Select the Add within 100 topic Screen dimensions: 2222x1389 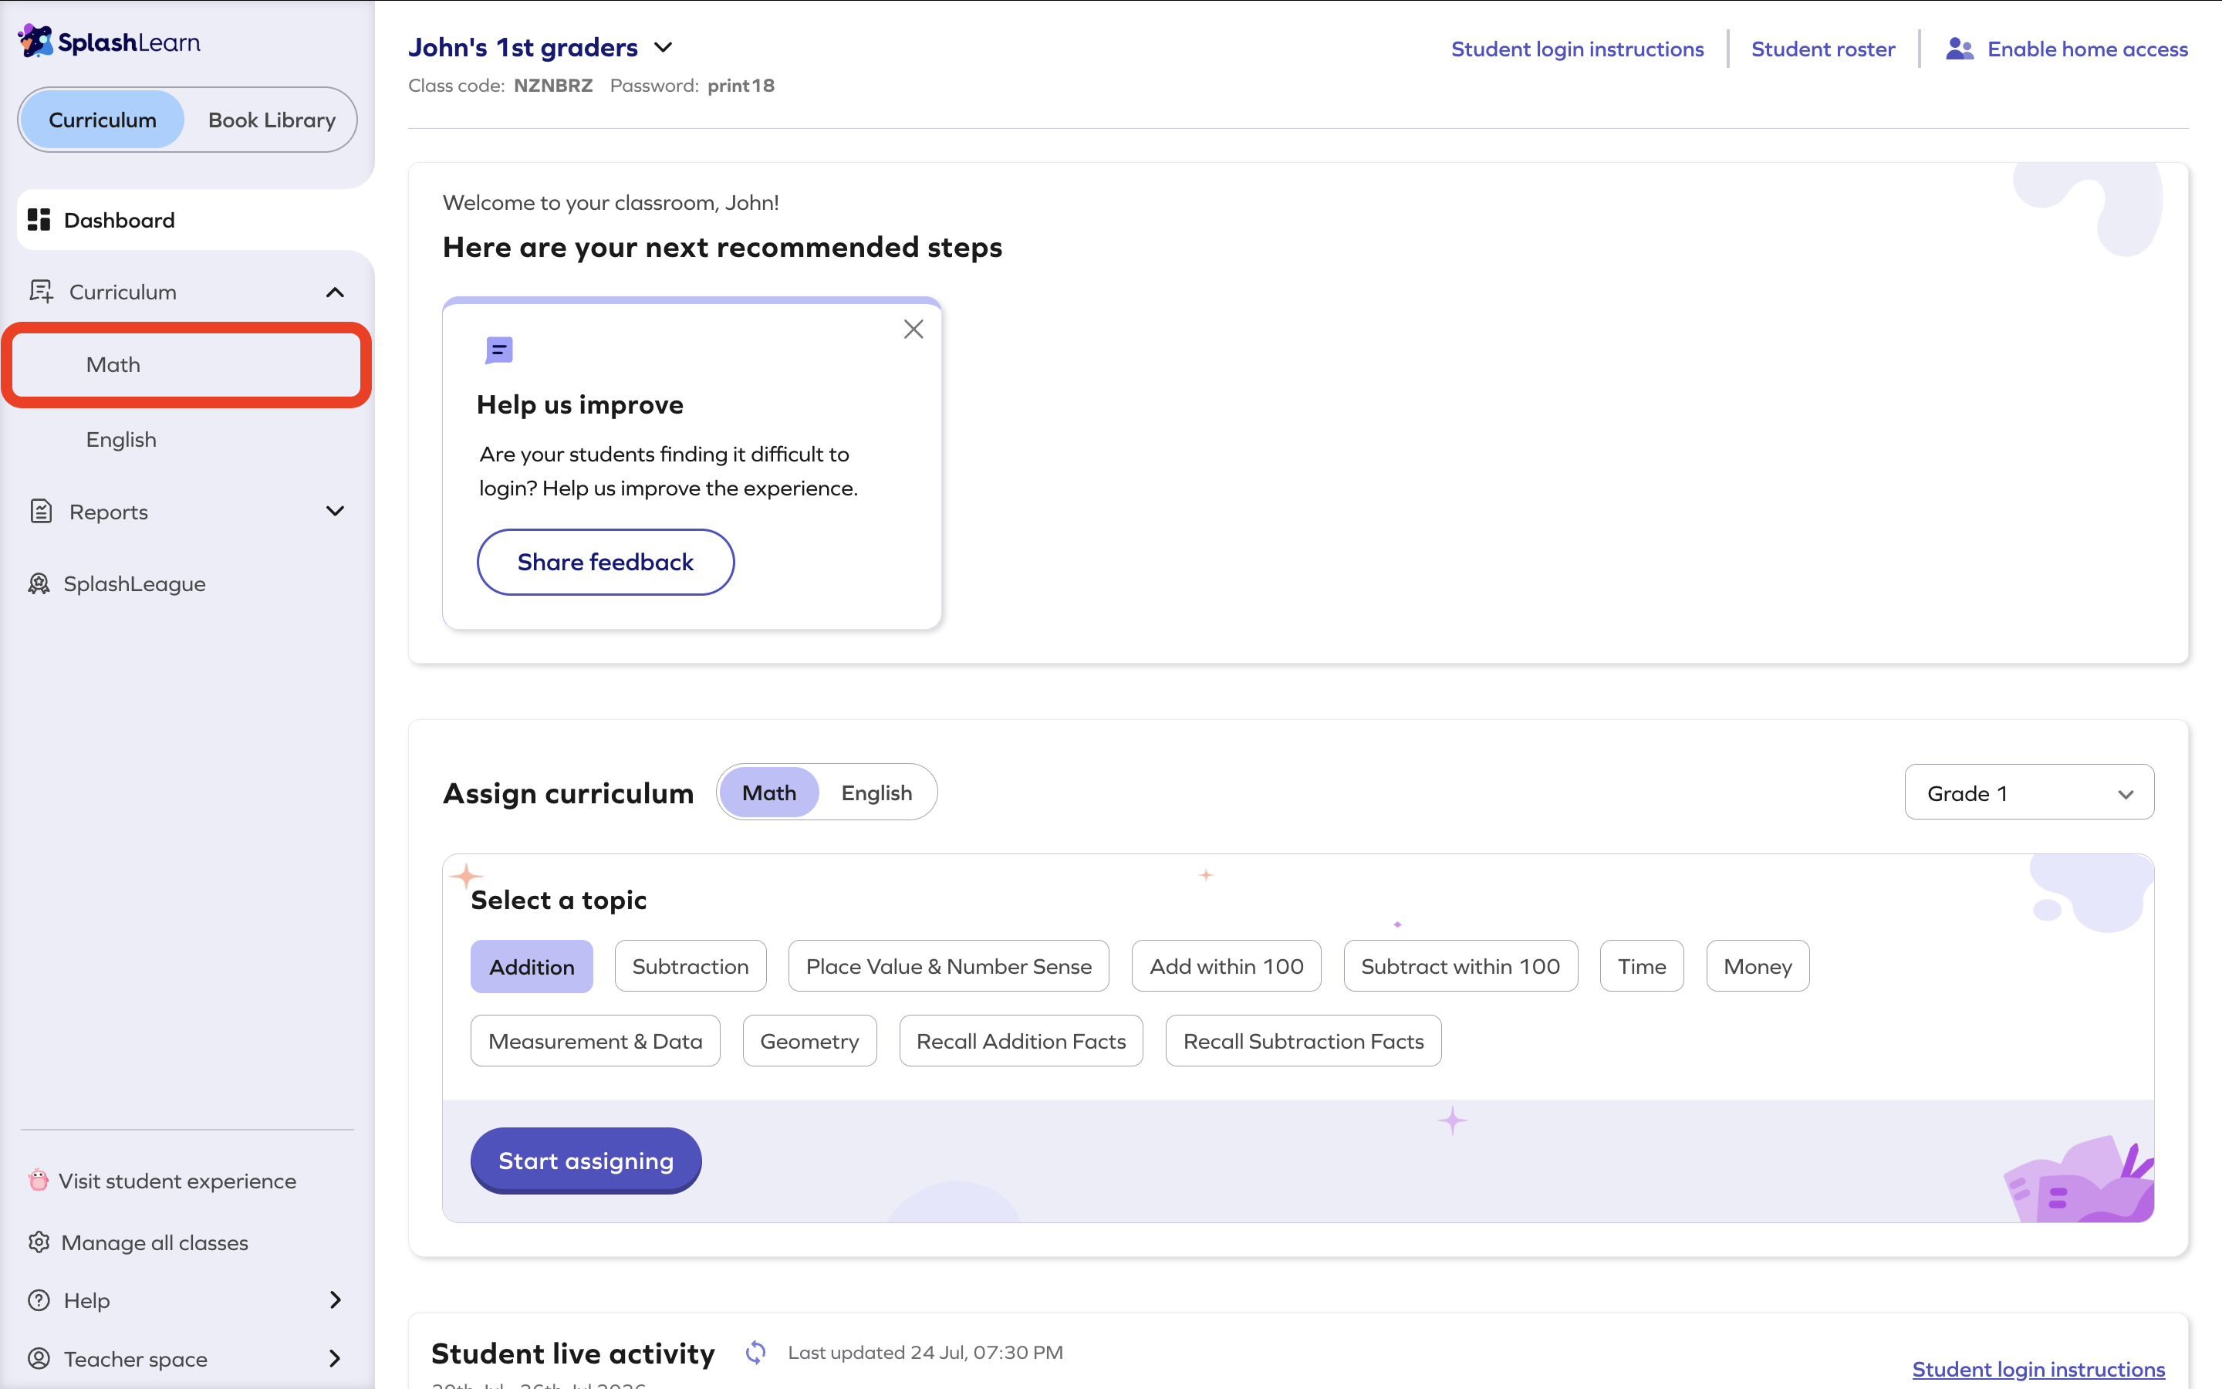pyautogui.click(x=1226, y=966)
